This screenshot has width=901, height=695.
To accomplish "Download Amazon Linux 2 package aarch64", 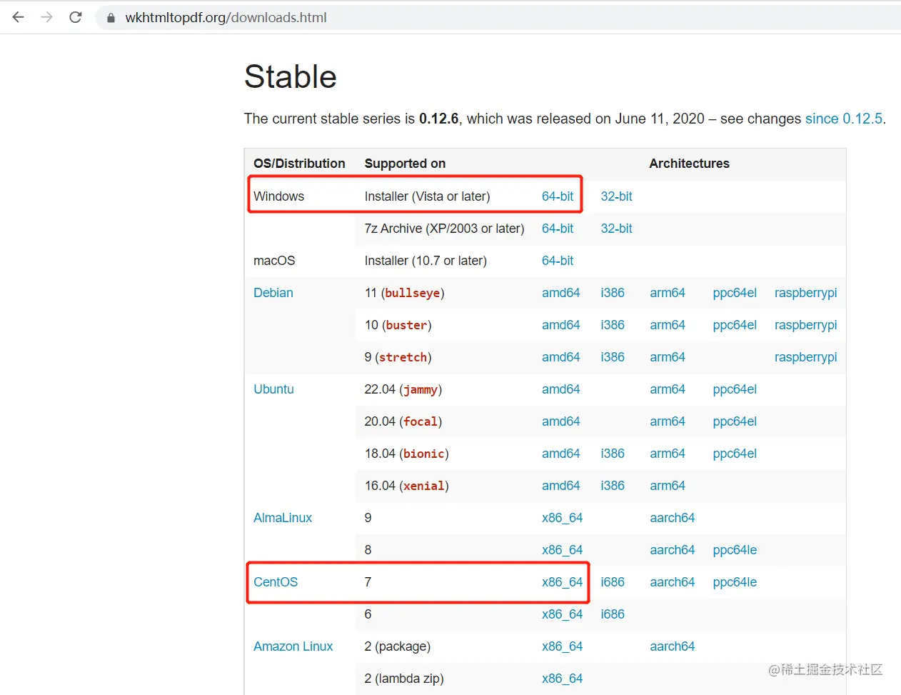I will click(x=672, y=646).
